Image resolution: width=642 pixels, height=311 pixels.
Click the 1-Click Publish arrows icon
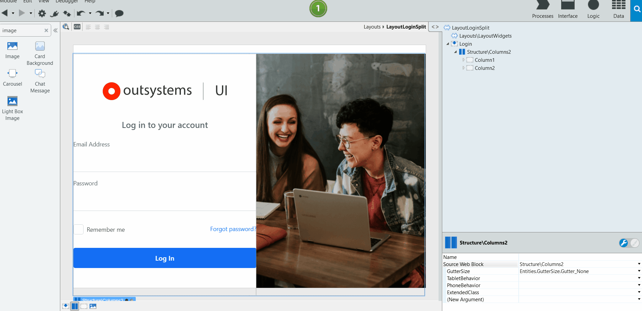(x=67, y=13)
